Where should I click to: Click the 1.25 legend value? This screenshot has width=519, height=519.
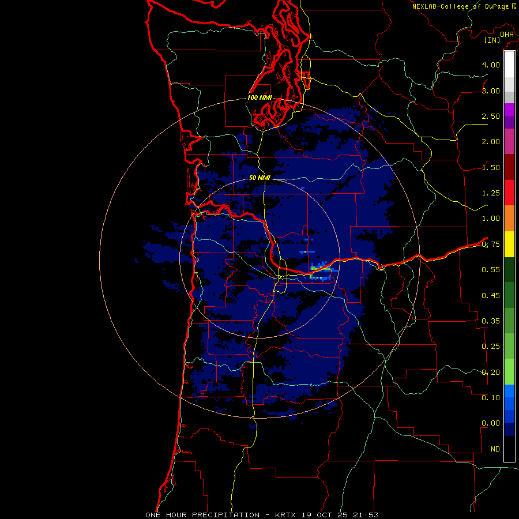pos(491,193)
